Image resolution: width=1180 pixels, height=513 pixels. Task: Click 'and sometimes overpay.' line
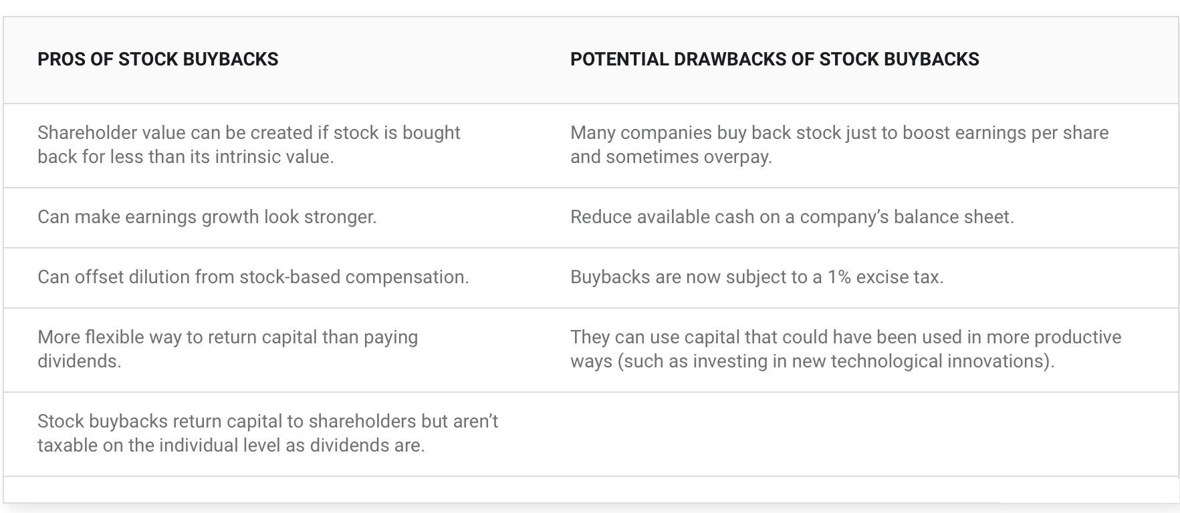click(671, 157)
